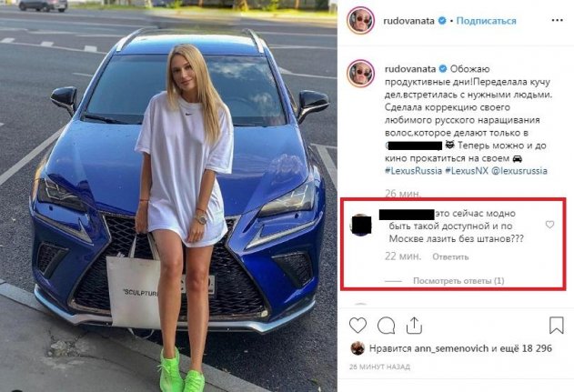
Task: Click the rudovanata username in the header
Action: click(x=408, y=21)
